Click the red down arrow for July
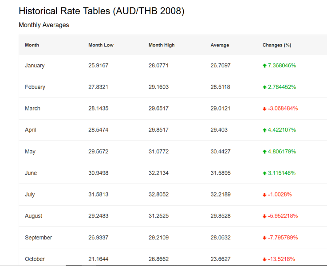 click(x=264, y=195)
